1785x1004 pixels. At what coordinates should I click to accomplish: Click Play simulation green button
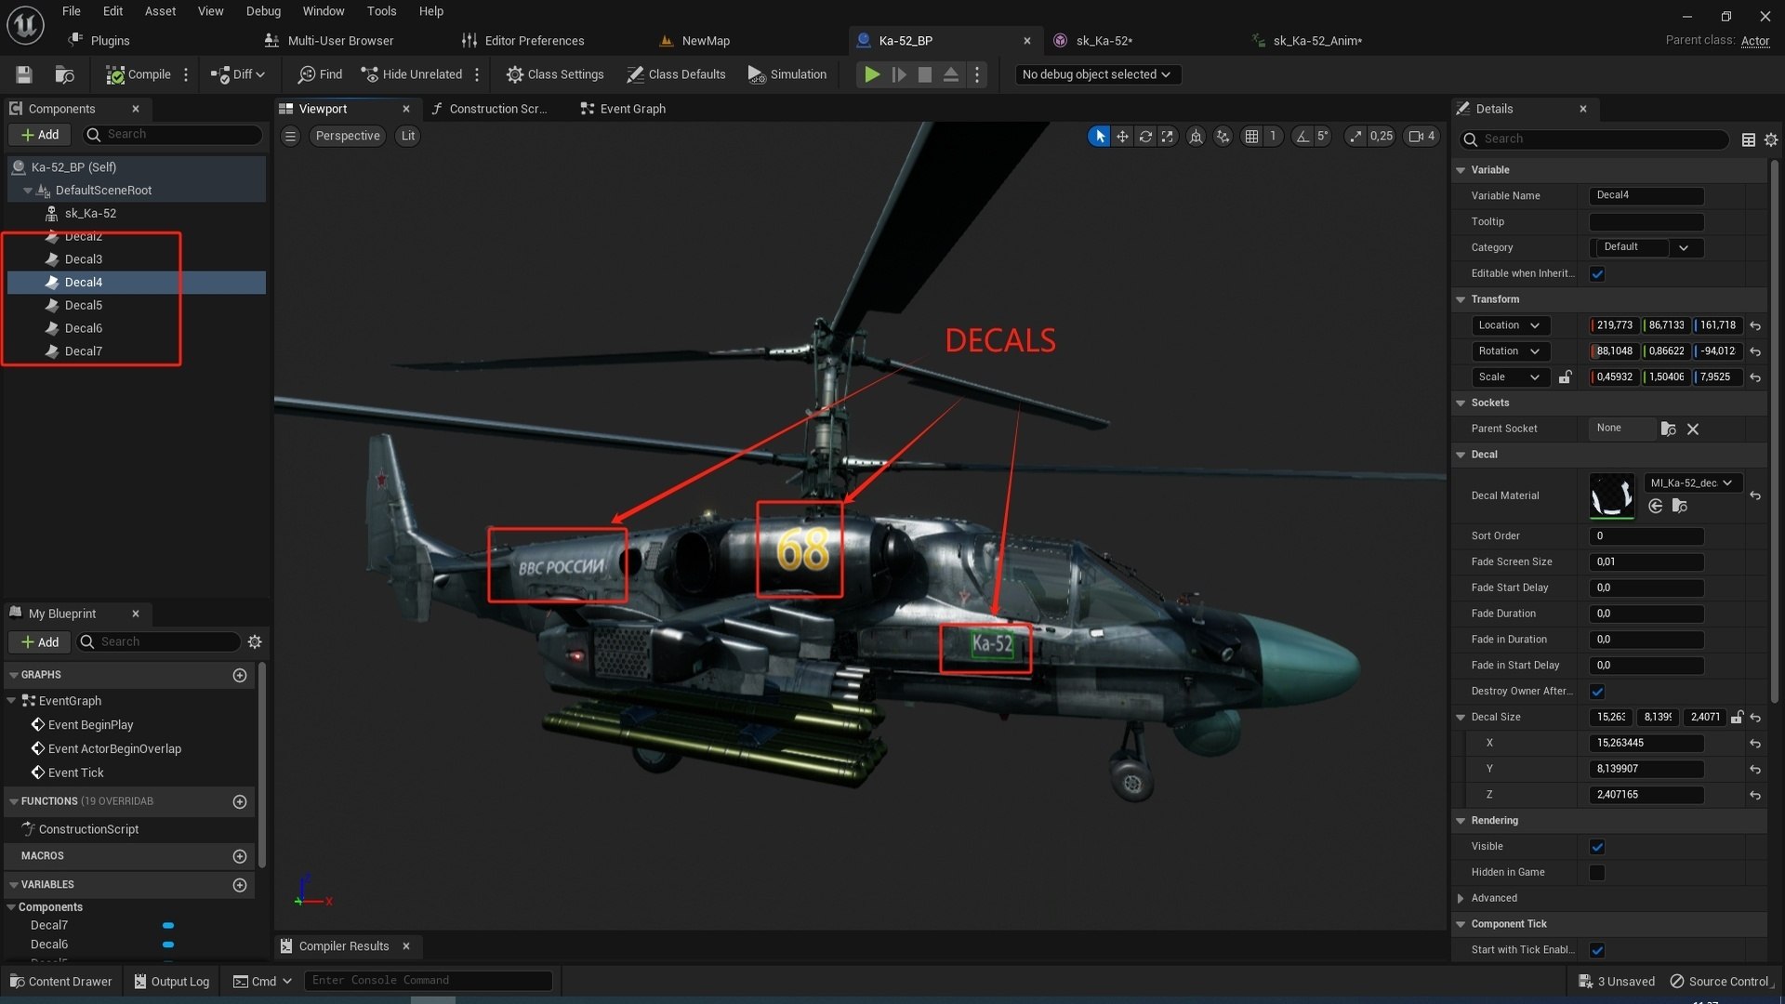coord(872,74)
